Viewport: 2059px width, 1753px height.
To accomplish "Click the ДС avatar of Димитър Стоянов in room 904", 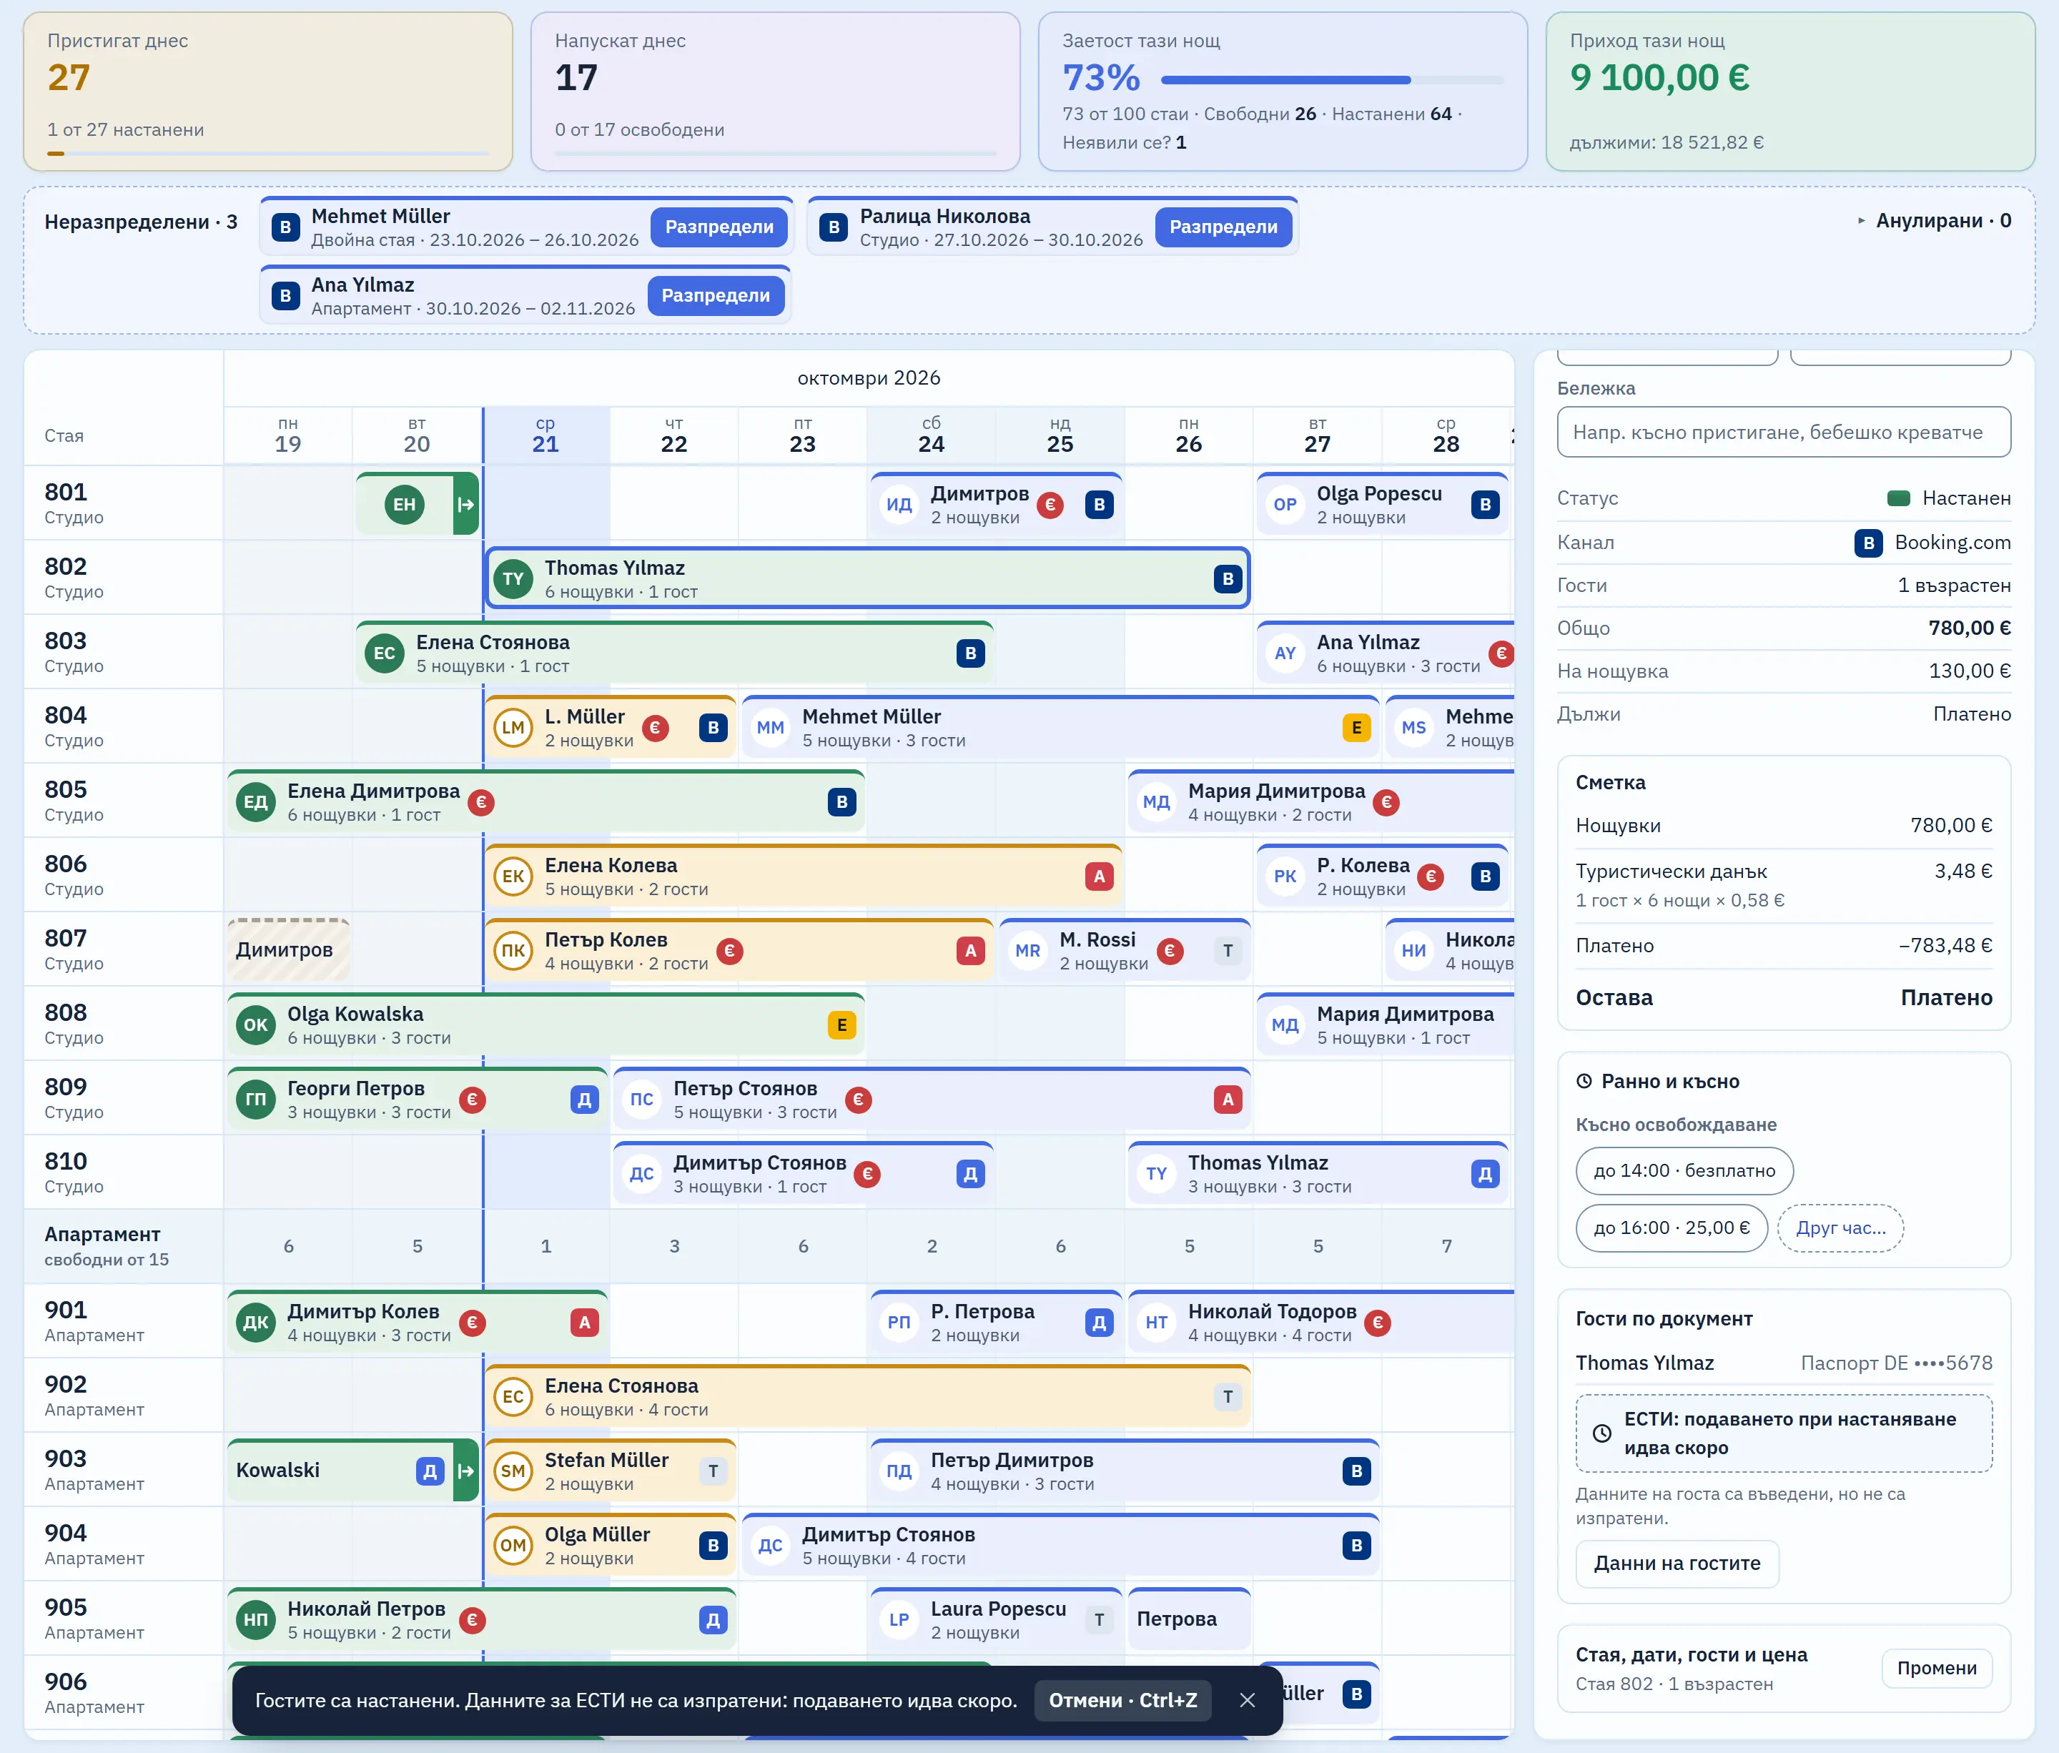I will click(770, 1545).
